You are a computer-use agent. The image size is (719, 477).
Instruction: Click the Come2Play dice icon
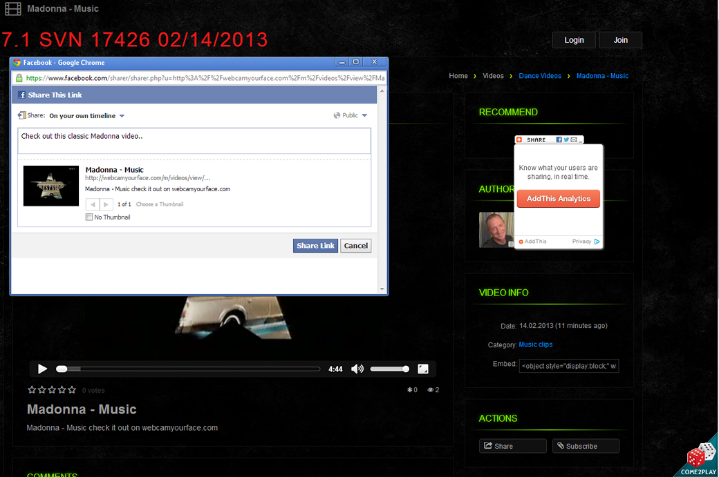pos(696,456)
